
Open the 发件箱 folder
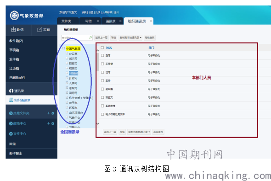point(14,59)
